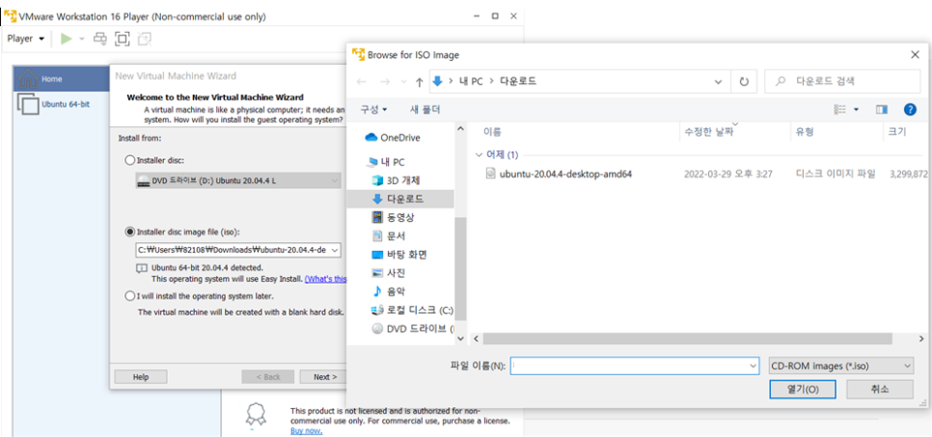
Task: Select 동영상 folder in navigation pane
Action: tap(394, 217)
